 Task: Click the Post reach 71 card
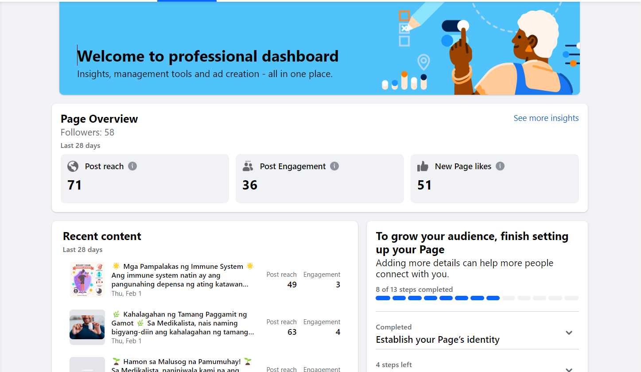click(x=145, y=178)
